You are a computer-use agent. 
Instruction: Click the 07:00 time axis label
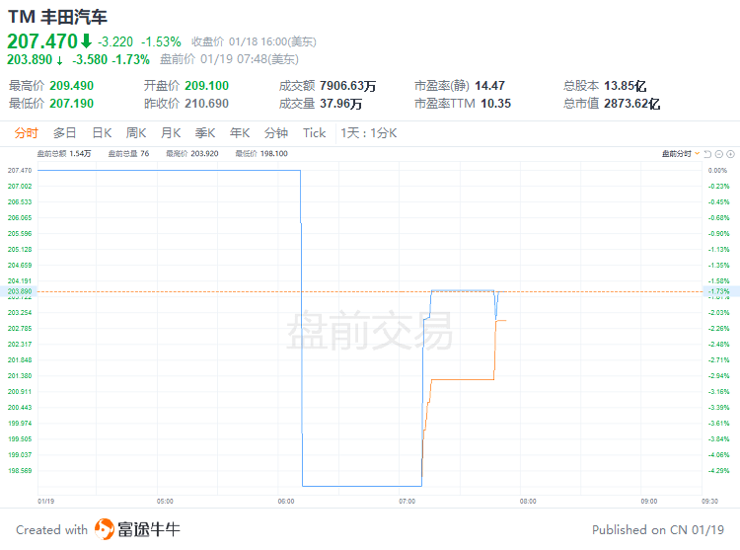point(407,501)
